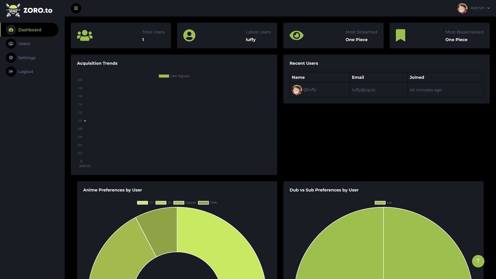The width and height of the screenshot is (496, 279).
Task: Click the Logout link in sidebar
Action: pos(25,72)
